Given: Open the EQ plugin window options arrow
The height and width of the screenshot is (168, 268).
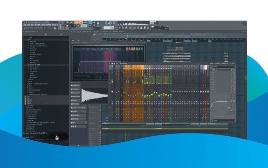Looking at the screenshot, I should 72,42.
